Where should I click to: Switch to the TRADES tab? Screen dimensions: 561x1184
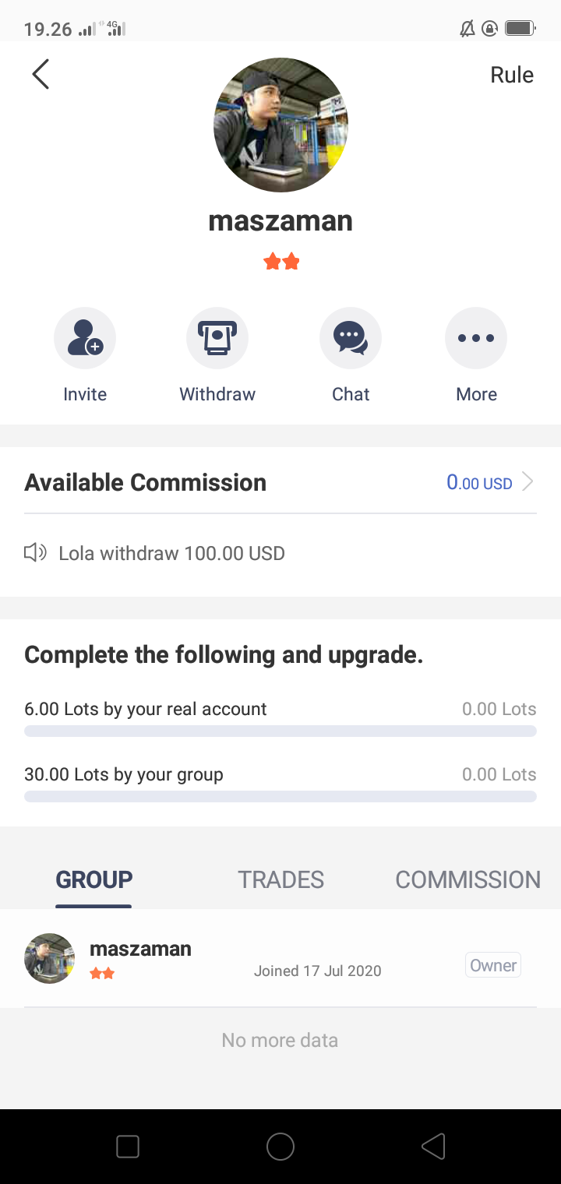(280, 879)
